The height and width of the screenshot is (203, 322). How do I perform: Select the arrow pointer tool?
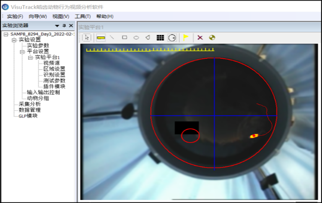pyautogui.click(x=87, y=37)
